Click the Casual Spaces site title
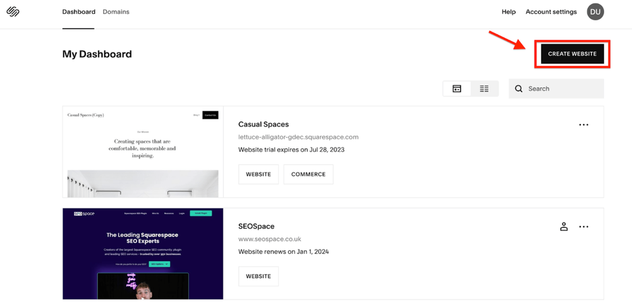 [x=264, y=124]
